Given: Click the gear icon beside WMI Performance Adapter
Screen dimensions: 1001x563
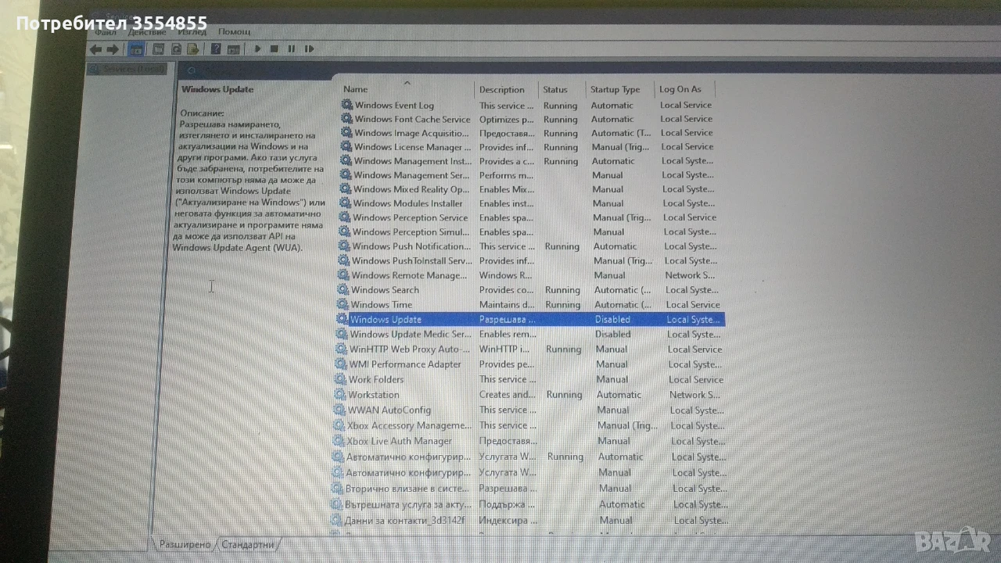Looking at the screenshot, I should coord(341,364).
